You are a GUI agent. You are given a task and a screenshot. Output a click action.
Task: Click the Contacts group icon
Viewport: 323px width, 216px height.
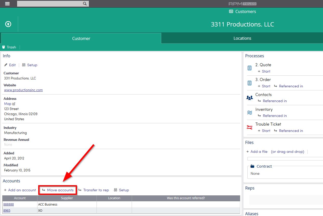250,97
